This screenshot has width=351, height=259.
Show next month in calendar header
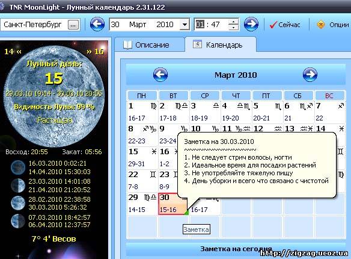(x=310, y=75)
